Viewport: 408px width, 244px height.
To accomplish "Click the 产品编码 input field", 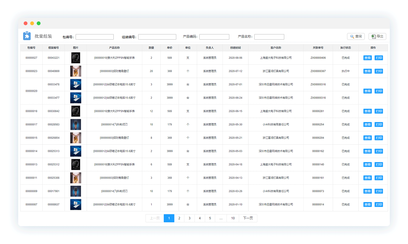I will tap(214, 37).
